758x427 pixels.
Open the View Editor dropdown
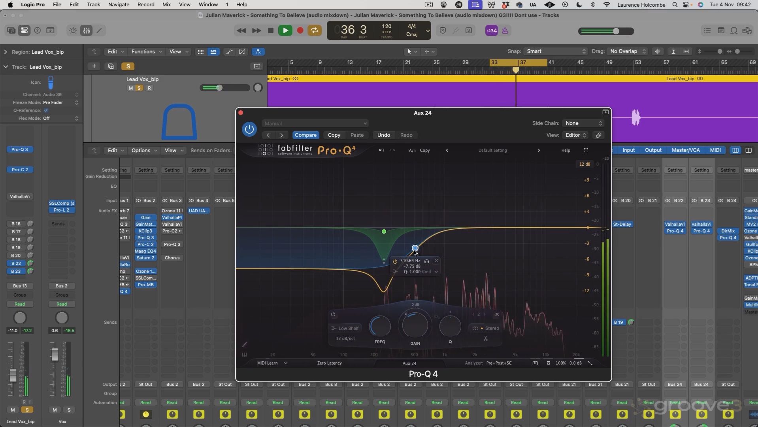coord(576,135)
